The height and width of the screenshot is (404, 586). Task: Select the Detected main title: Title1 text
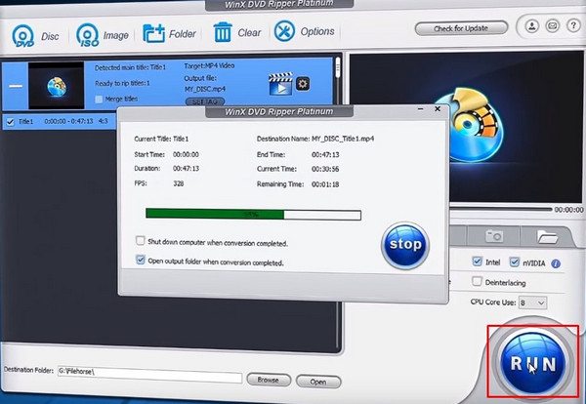pyautogui.click(x=130, y=67)
